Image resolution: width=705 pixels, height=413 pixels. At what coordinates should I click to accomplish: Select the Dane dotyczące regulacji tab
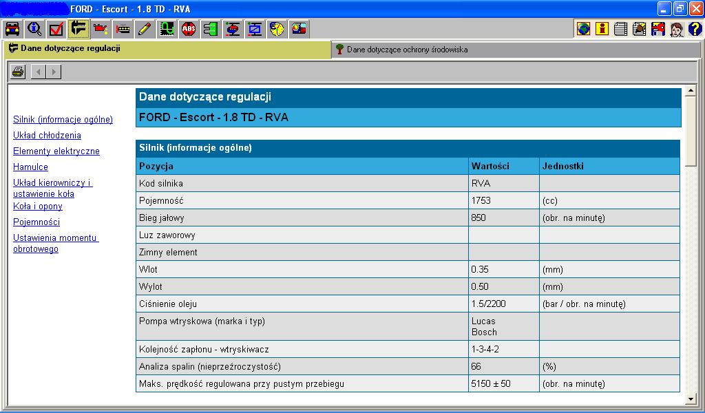(70, 49)
